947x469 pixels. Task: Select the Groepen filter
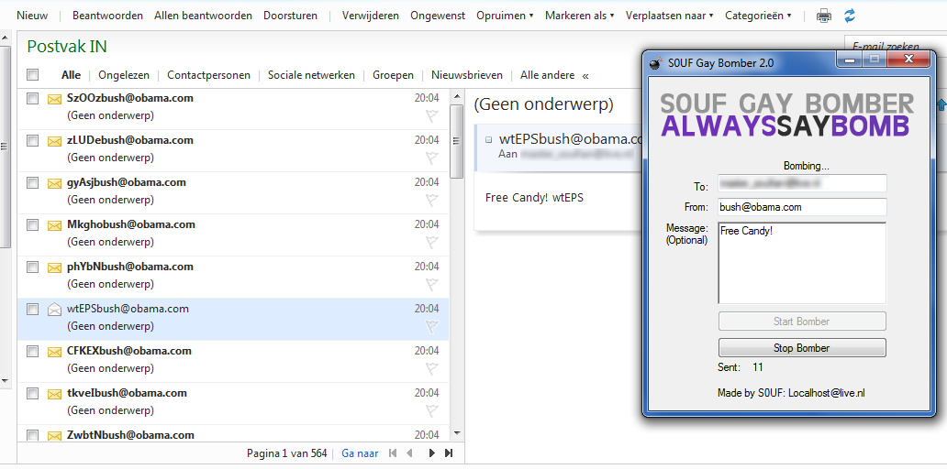point(393,75)
